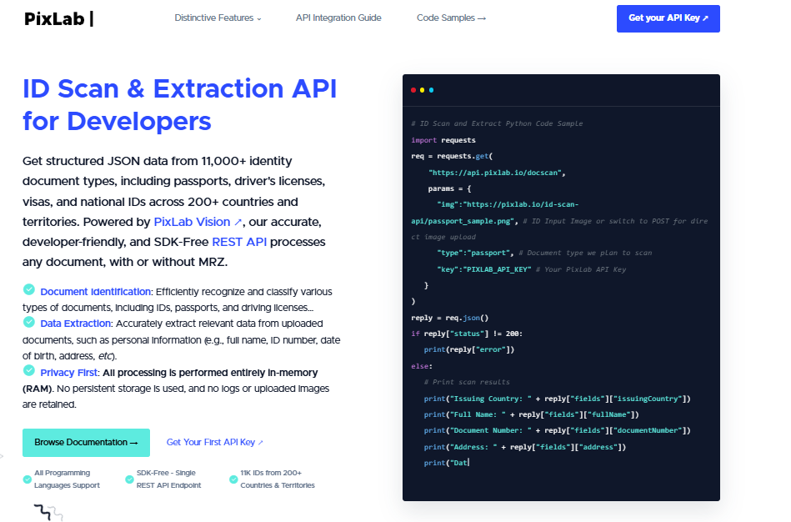The image size is (791, 522).
Task: Click the '# Print scan results' comment
Action: [467, 382]
